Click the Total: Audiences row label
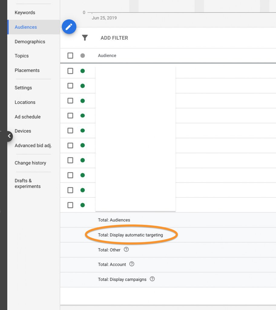Screen dimensions: 276x310 point(114,220)
